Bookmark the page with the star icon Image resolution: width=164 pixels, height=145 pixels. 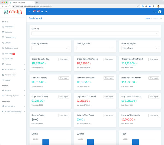click(x=138, y=6)
